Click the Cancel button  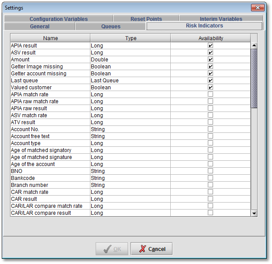tap(151, 249)
